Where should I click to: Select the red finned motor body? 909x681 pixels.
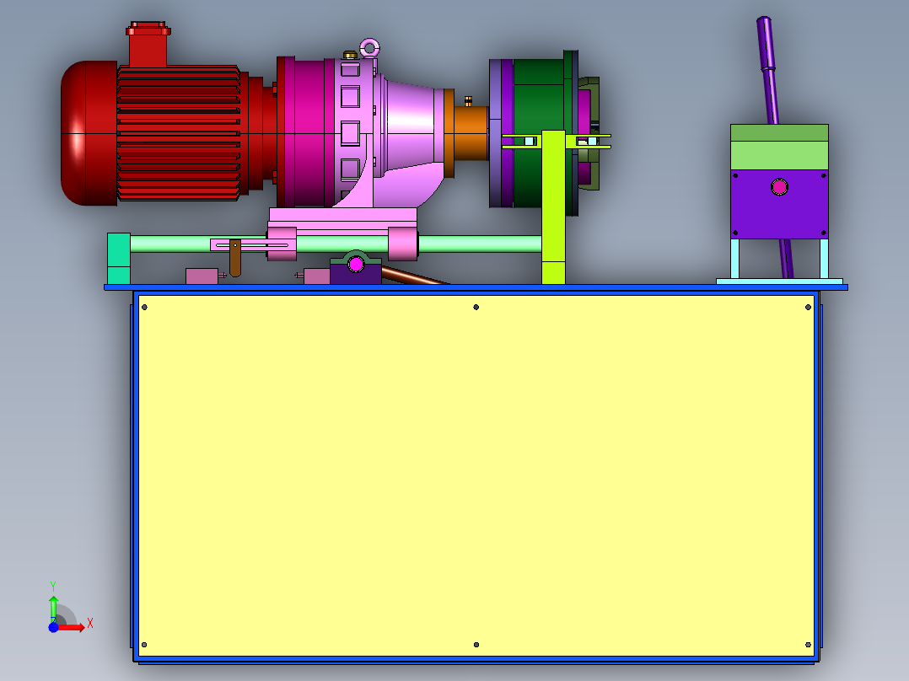tap(179, 133)
